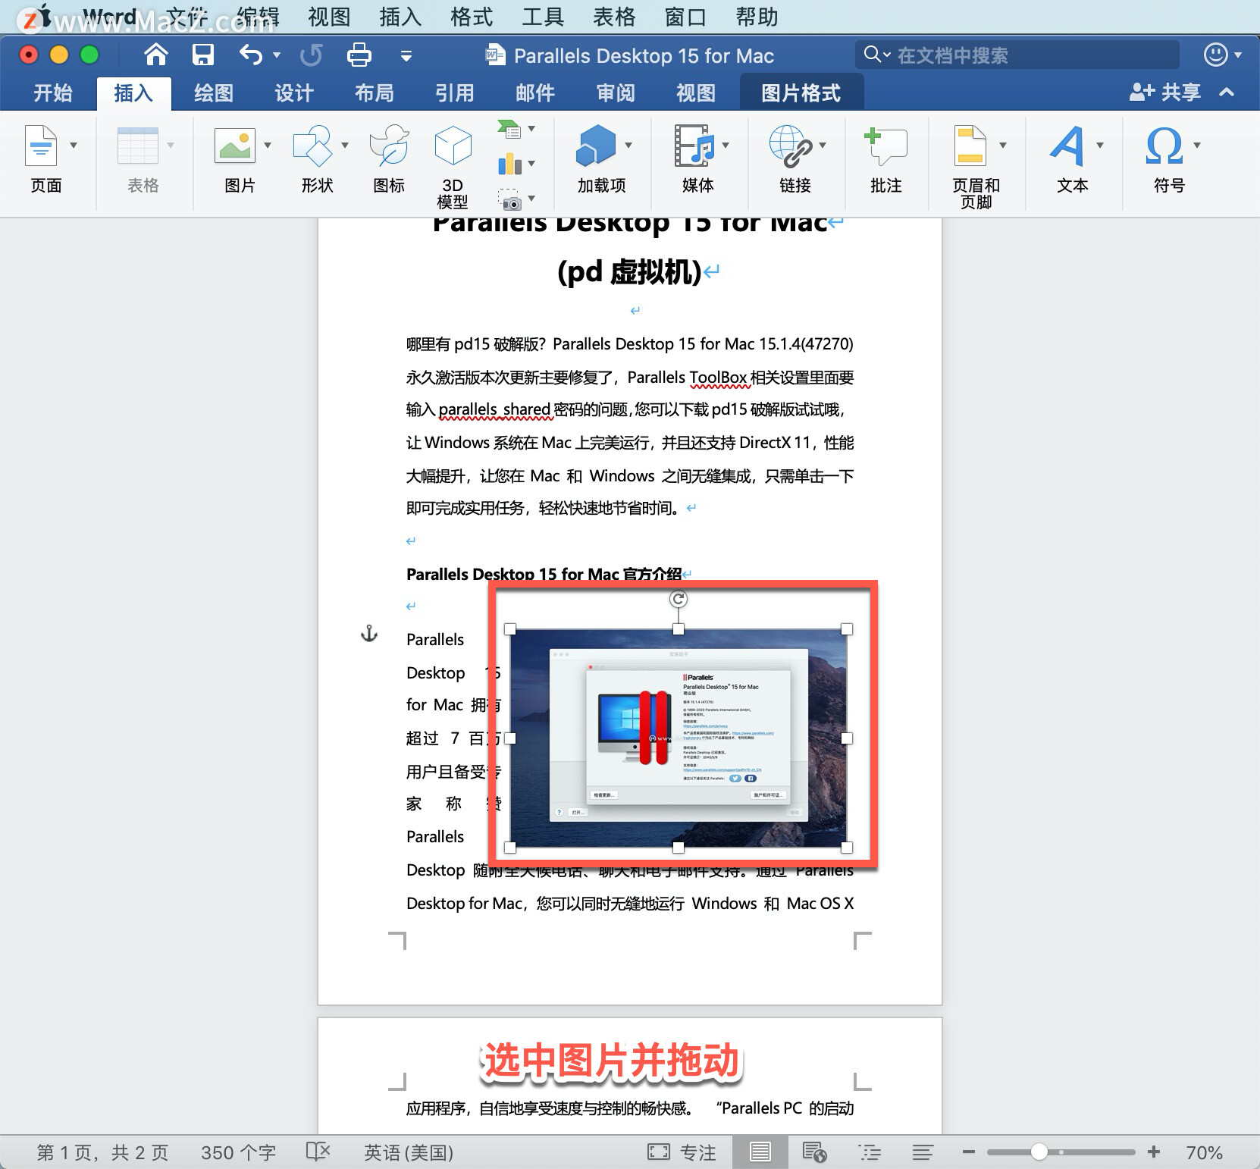Switch to the 绘图 ribbon tab

pyautogui.click(x=214, y=93)
